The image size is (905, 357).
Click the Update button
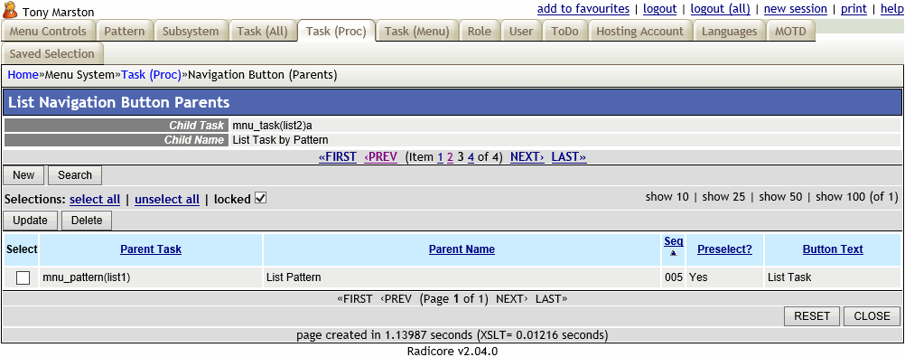click(30, 221)
